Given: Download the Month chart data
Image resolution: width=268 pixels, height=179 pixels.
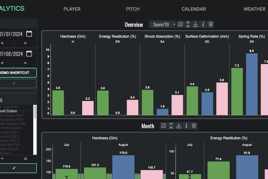Looking at the screenshot, I should pos(178,126).
